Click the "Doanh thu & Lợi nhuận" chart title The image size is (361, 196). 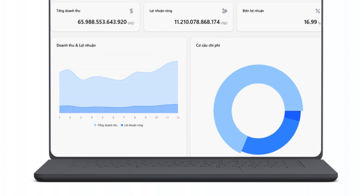click(76, 45)
